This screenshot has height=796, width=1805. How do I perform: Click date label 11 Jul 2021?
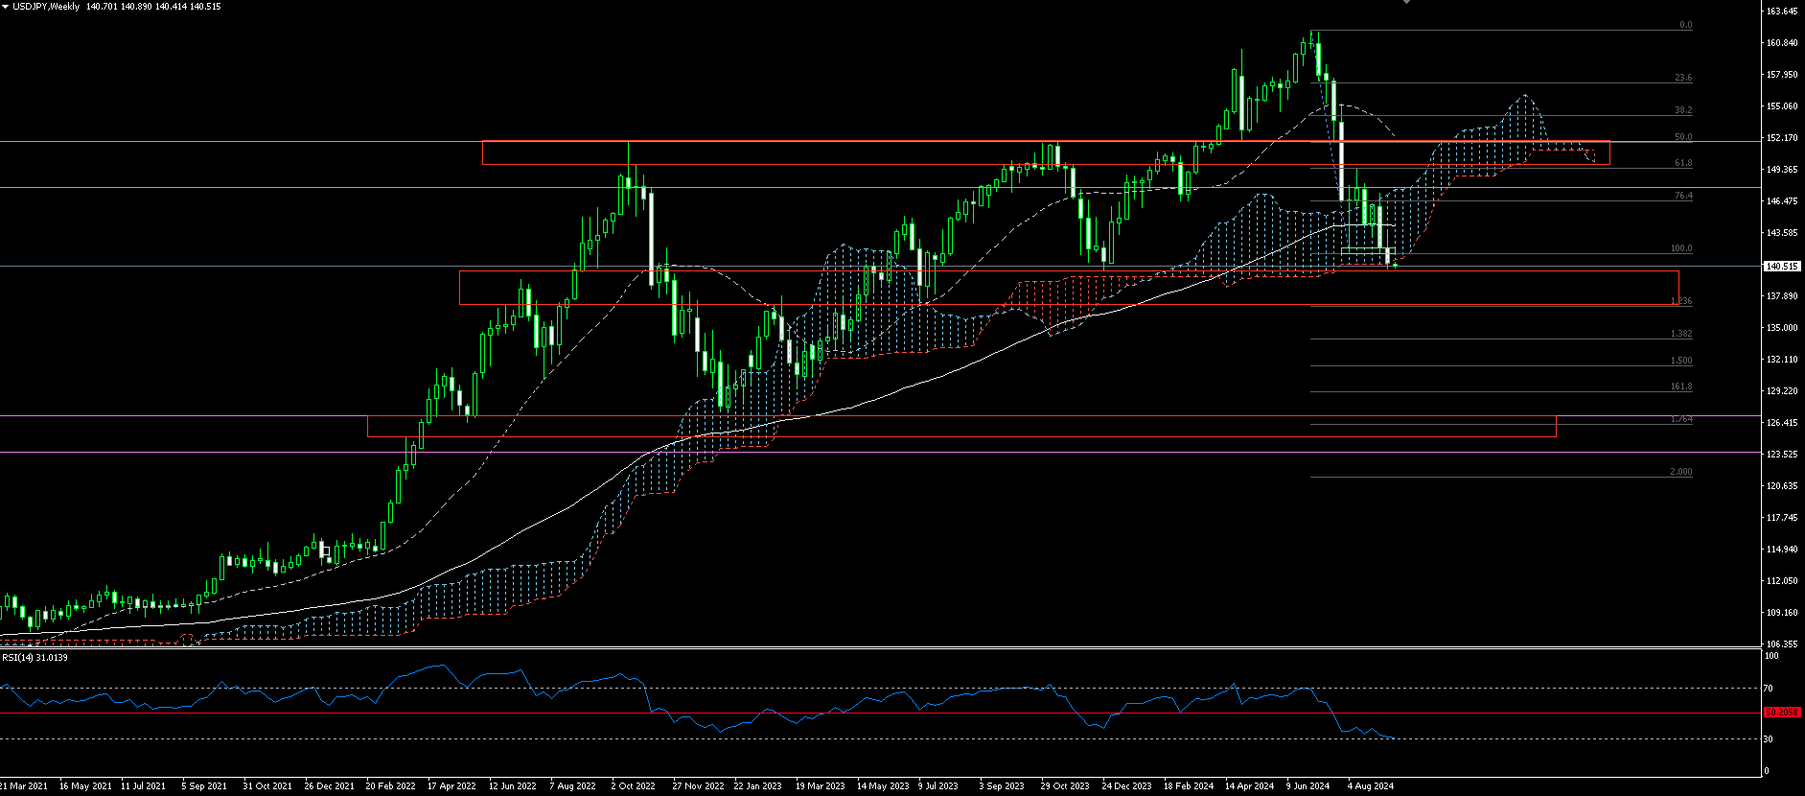[143, 786]
